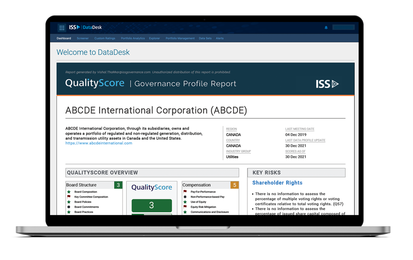Click the Pay-For-Performance row text
This screenshot has width=413, height=260.
point(203,192)
